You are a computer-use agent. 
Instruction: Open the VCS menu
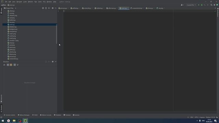(x=44, y=2)
